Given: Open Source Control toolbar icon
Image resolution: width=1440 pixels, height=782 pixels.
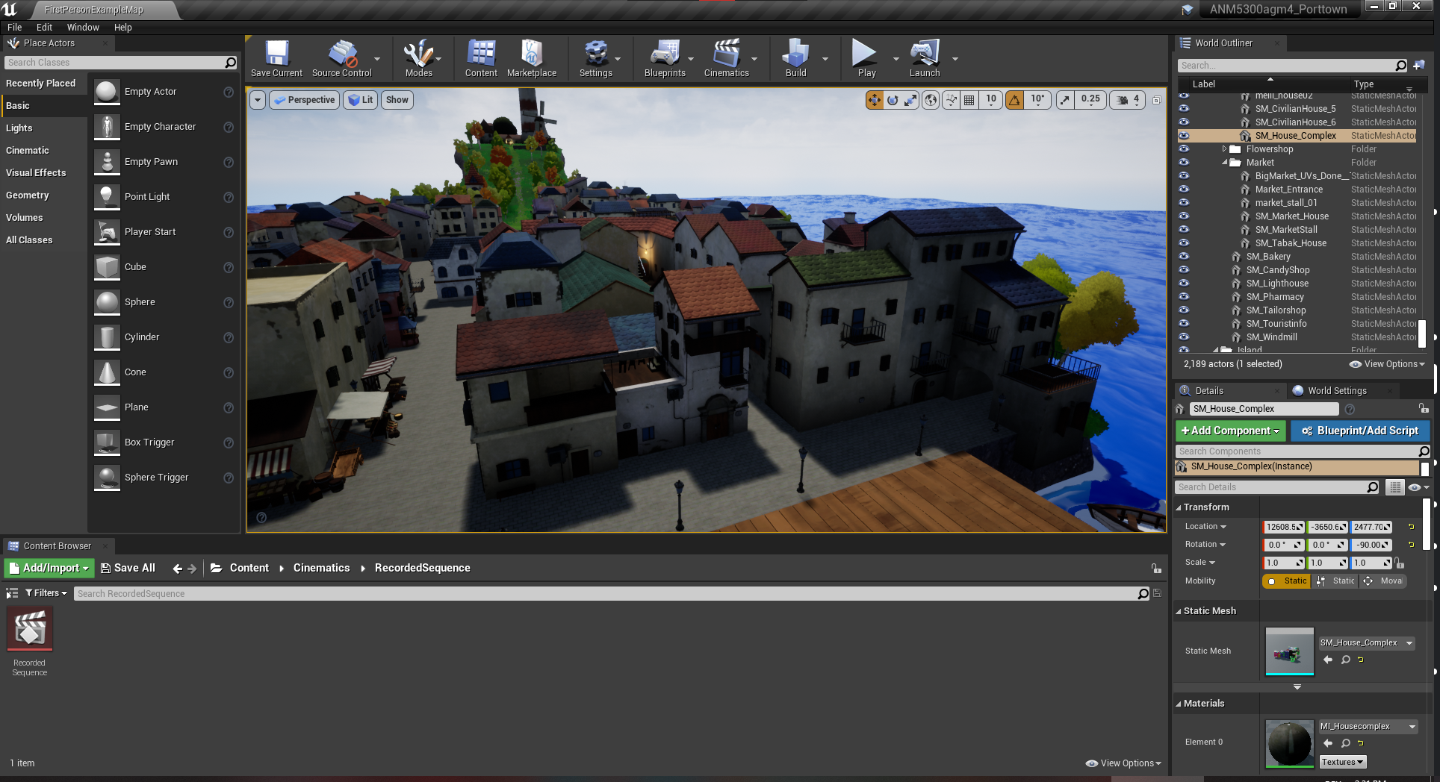Looking at the screenshot, I should tap(342, 58).
